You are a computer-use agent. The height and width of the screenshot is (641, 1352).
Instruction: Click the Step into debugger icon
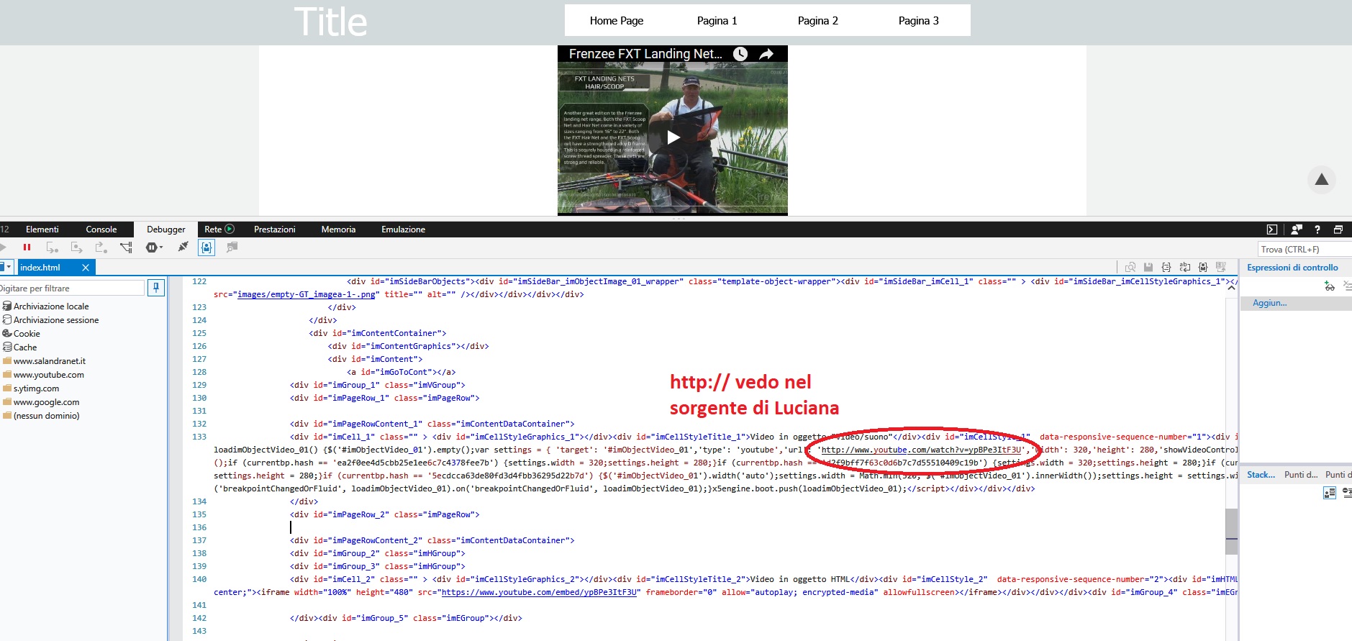tap(53, 247)
